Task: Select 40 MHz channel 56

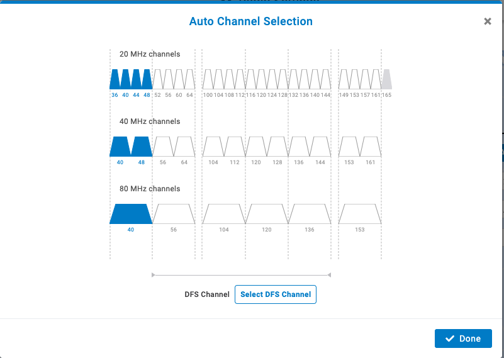Action: point(163,147)
